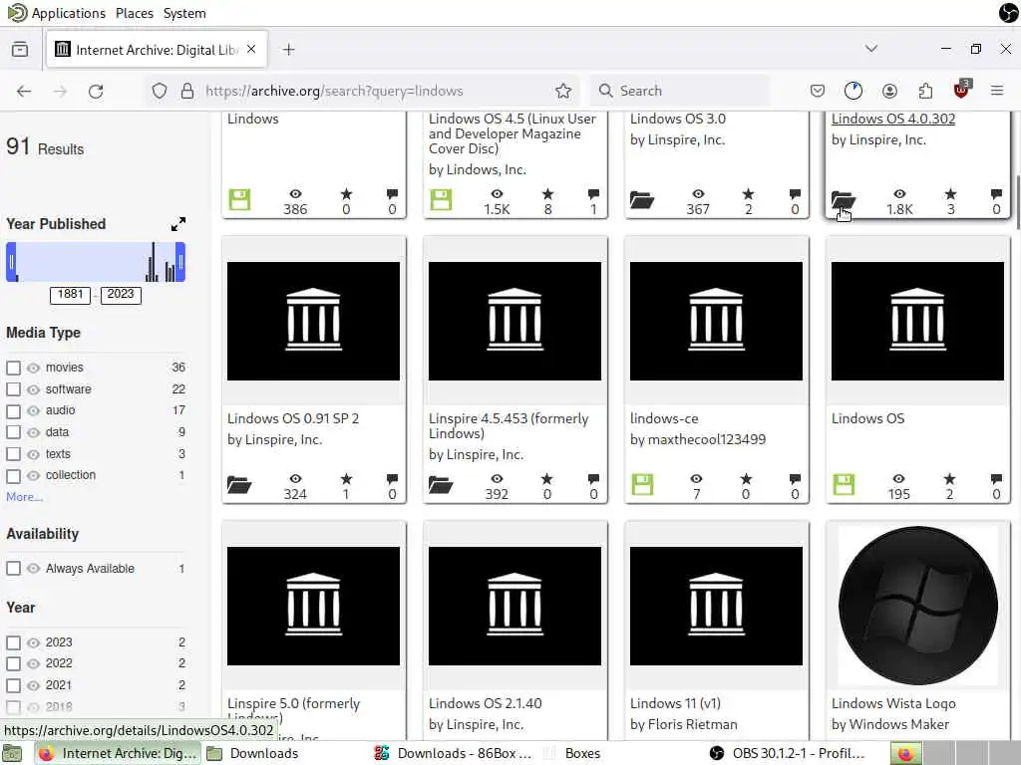Toggle the eye icon beside Always Available
Screen dimensions: 1021x765
click(x=33, y=569)
